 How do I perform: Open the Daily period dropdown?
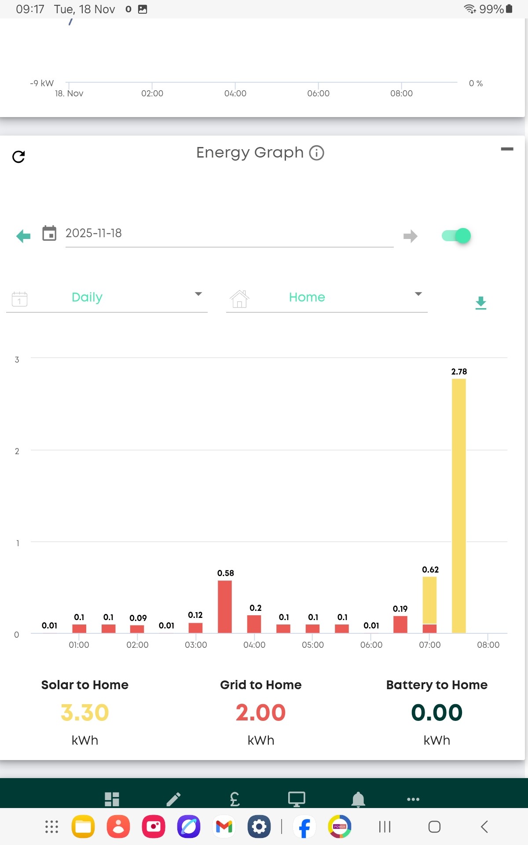click(107, 298)
